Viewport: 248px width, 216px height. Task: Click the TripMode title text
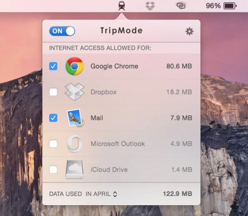click(x=121, y=31)
